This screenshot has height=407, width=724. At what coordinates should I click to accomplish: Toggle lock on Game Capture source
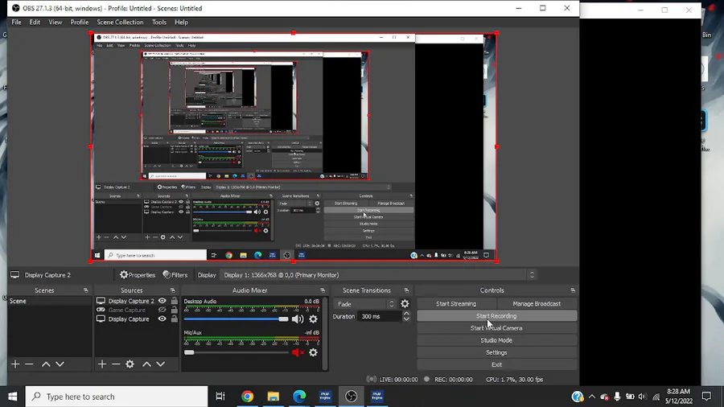(174, 310)
